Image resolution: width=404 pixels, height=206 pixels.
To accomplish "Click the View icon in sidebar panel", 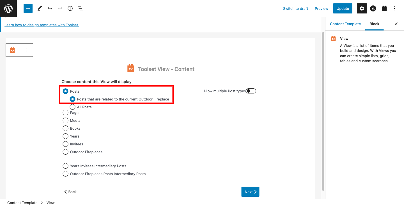I will point(333,38).
